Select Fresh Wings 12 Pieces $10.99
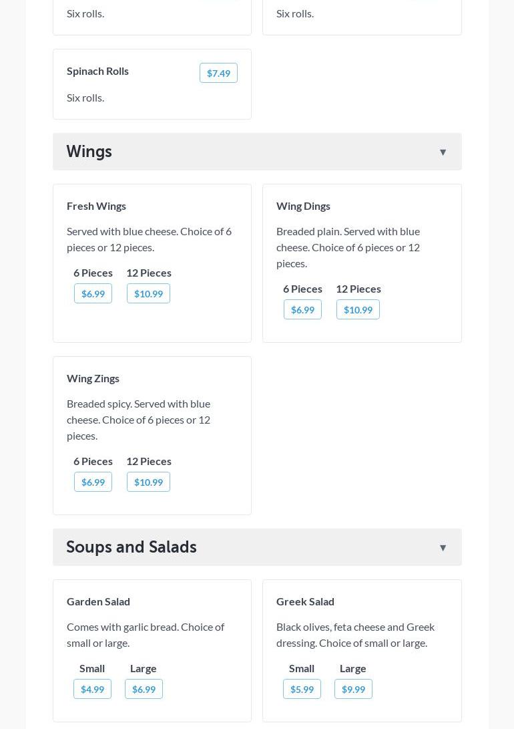The image size is (514, 729). point(148,293)
